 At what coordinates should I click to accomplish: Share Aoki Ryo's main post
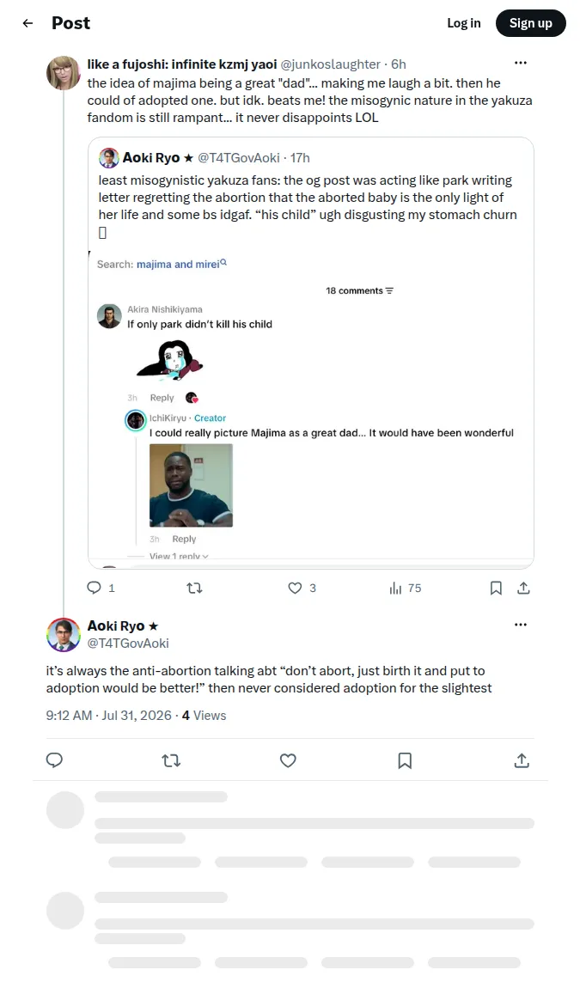[x=522, y=760]
